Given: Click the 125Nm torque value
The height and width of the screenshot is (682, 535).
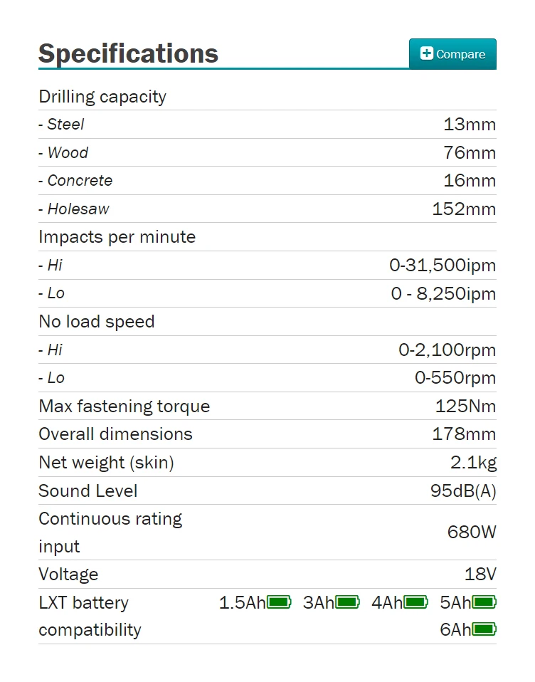Looking at the screenshot, I should [x=465, y=406].
